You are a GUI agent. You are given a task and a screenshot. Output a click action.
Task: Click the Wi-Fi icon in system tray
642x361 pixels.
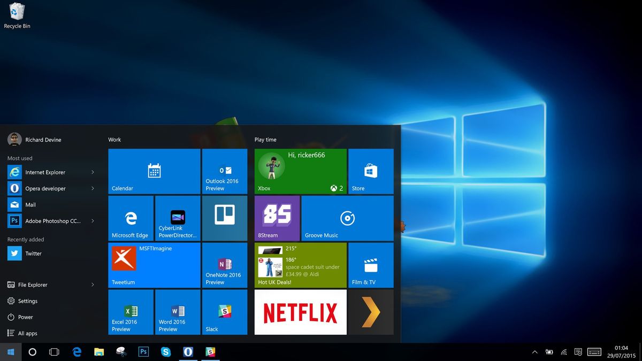563,352
